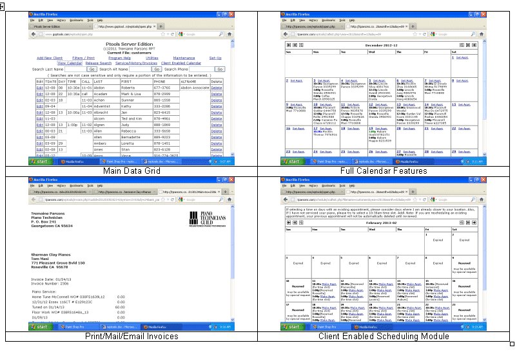Viewport: 517px width, 352px height.
Task: Delete the Abdon Roberta customer row
Action: [x=217, y=89]
